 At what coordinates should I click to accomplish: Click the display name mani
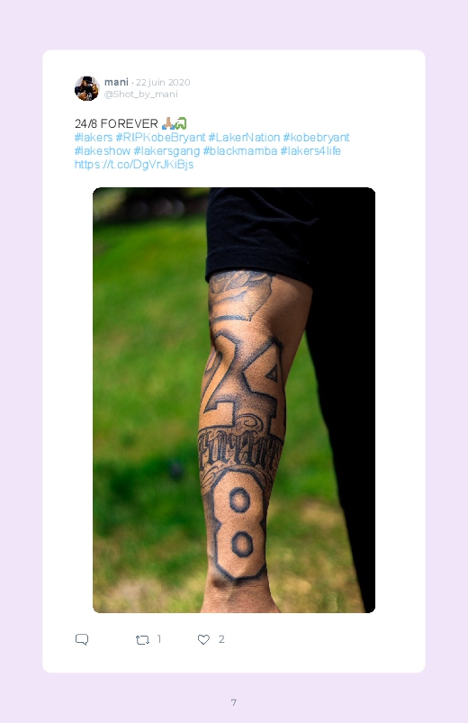pyautogui.click(x=116, y=82)
